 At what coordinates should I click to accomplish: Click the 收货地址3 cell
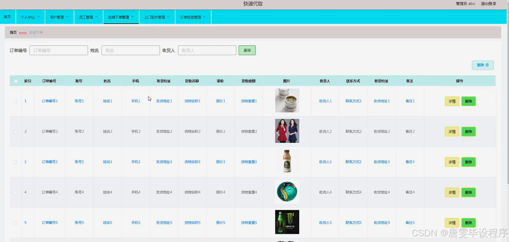point(382,162)
